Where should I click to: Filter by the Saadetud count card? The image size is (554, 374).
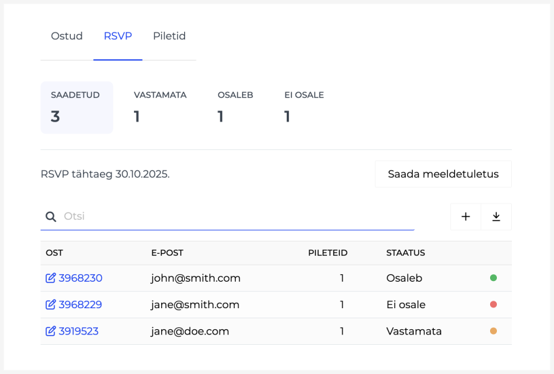point(76,107)
